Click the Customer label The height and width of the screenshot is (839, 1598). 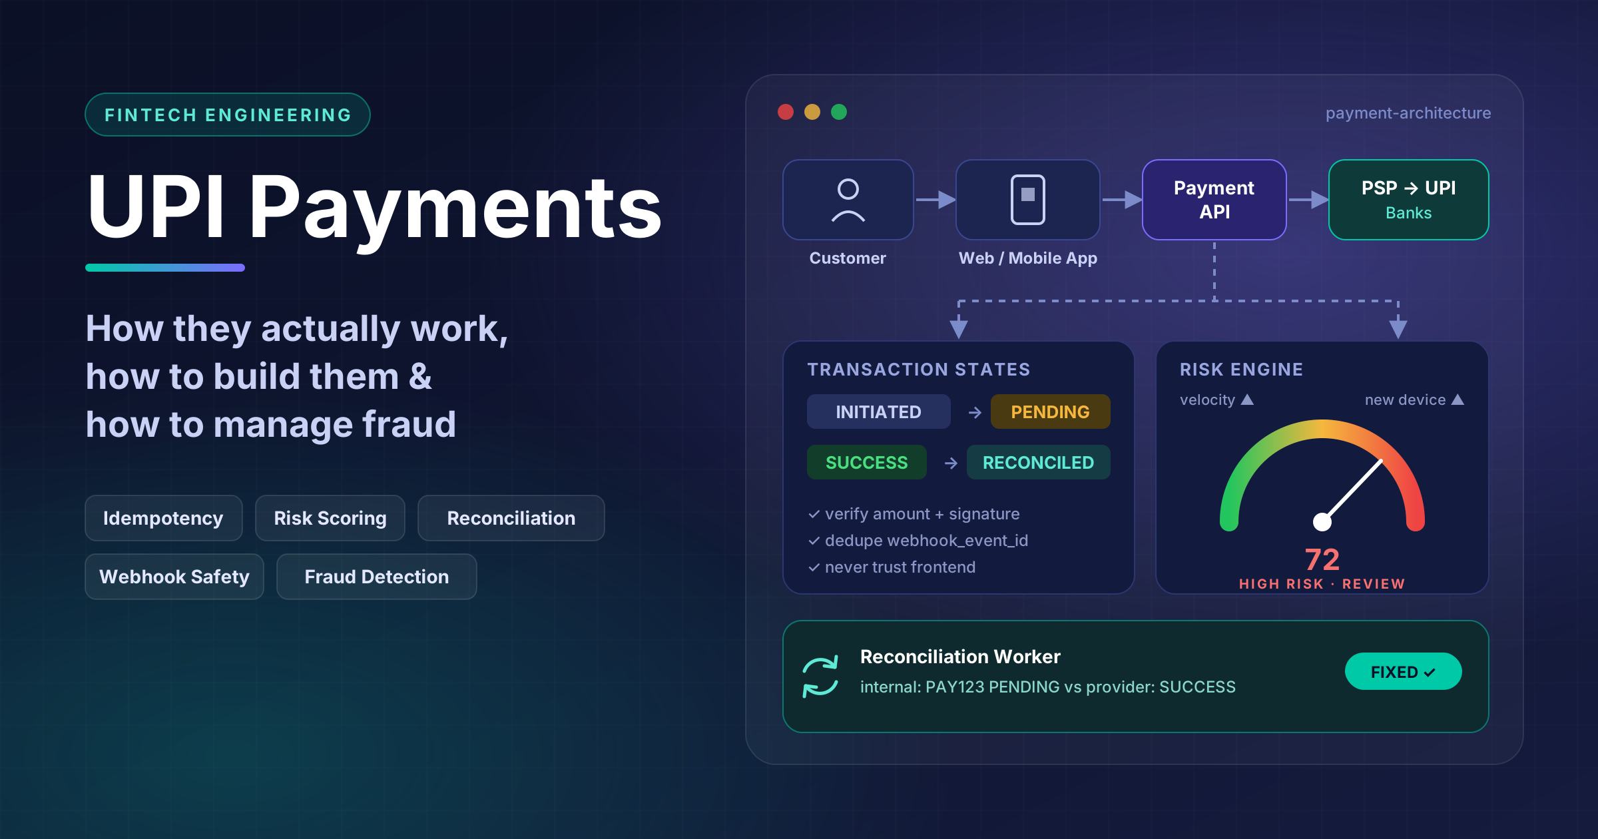tap(848, 258)
